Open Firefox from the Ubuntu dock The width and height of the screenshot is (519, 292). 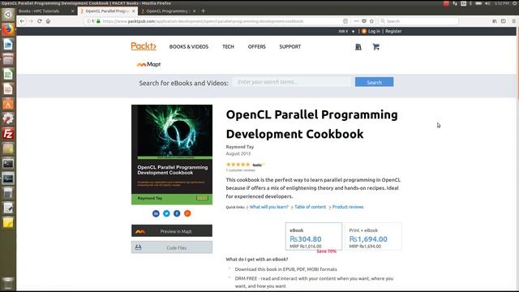[8, 29]
